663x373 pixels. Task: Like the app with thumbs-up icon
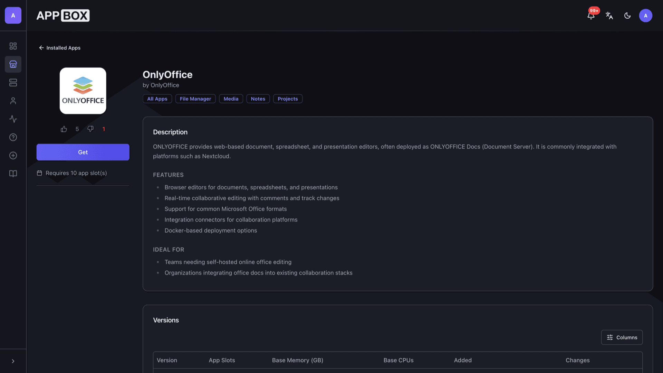point(64,129)
